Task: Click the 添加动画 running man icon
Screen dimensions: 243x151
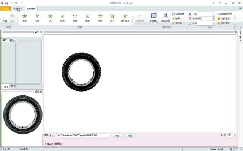Action: click(166, 16)
